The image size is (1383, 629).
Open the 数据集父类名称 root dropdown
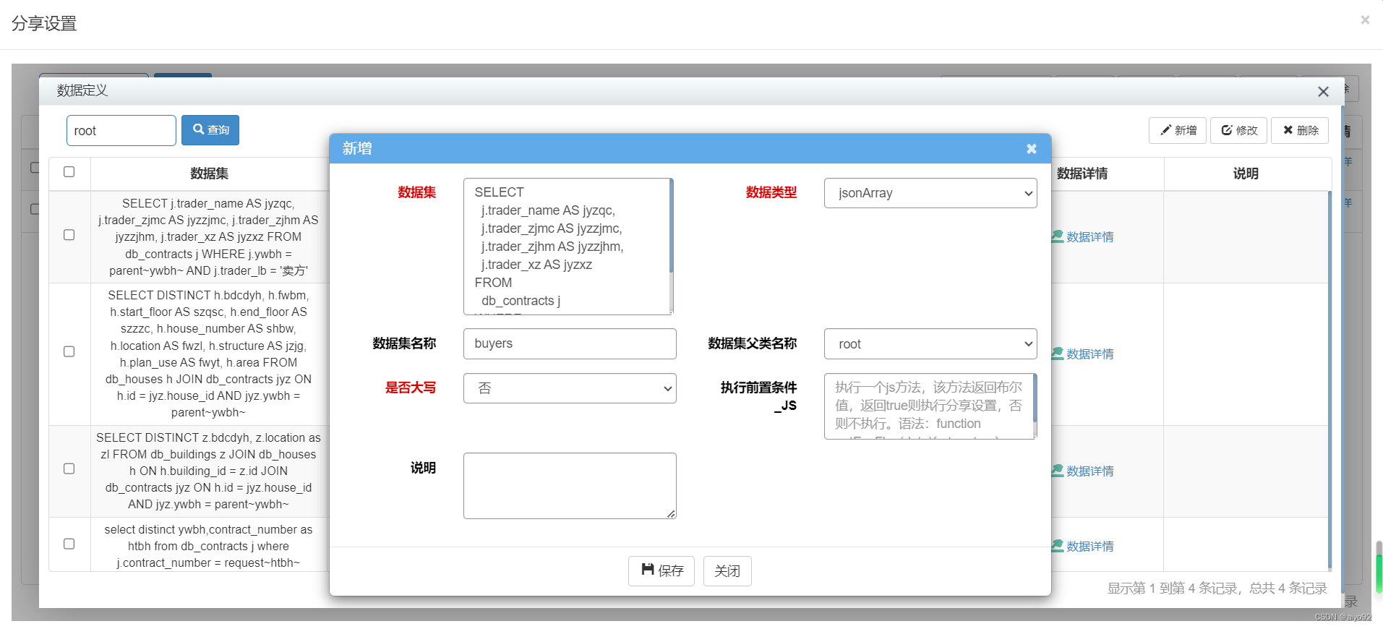coord(930,344)
